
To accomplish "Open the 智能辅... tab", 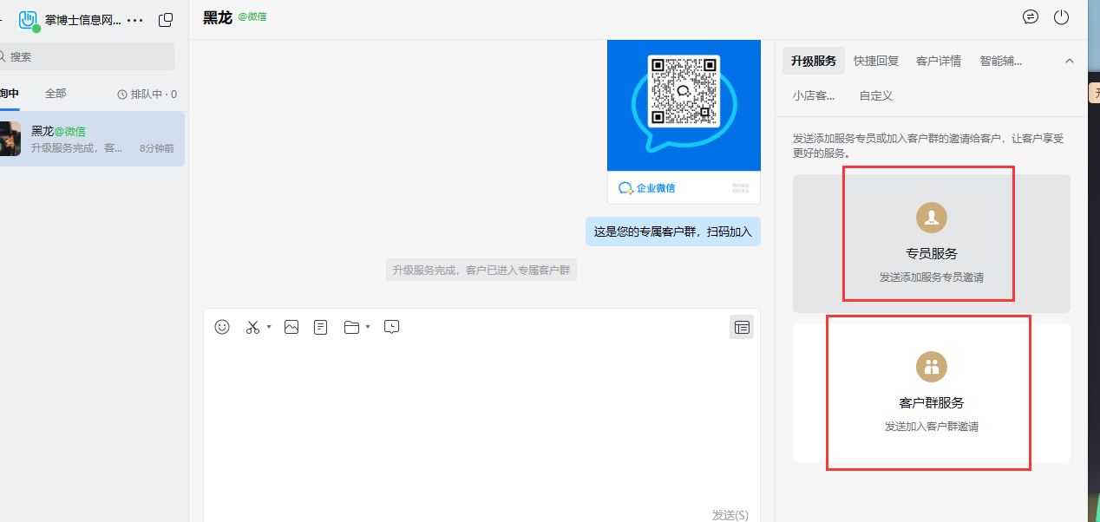I will click(x=1001, y=61).
